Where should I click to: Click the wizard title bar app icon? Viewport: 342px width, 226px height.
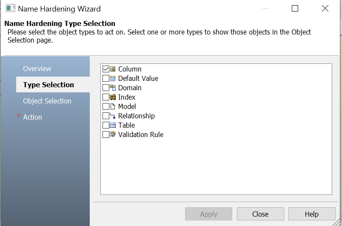point(10,8)
